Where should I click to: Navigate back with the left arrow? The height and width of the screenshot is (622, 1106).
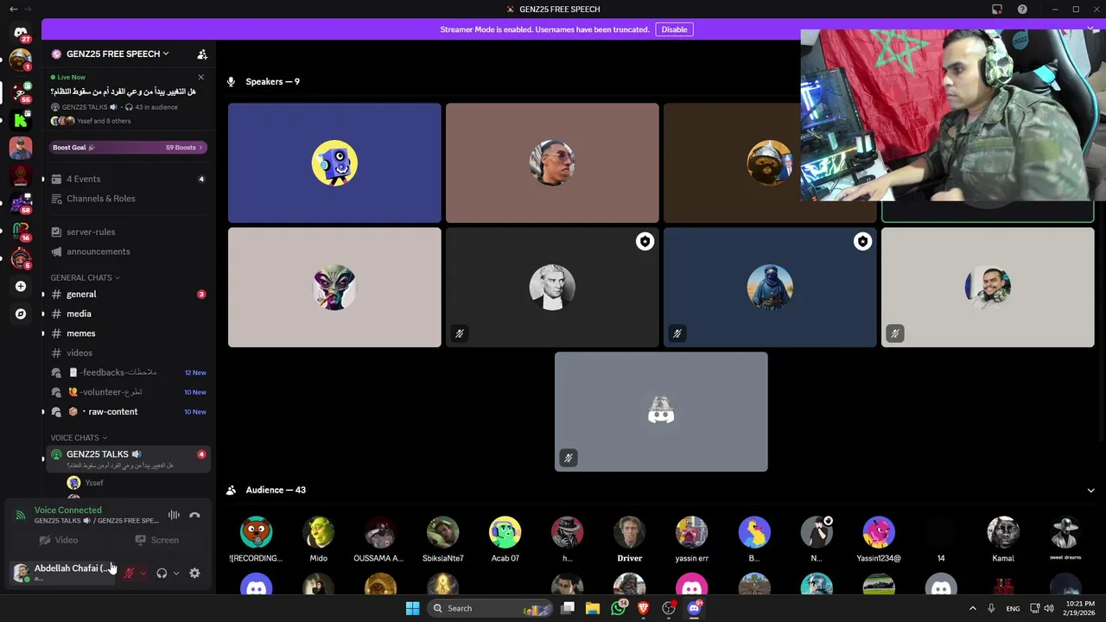(13, 9)
